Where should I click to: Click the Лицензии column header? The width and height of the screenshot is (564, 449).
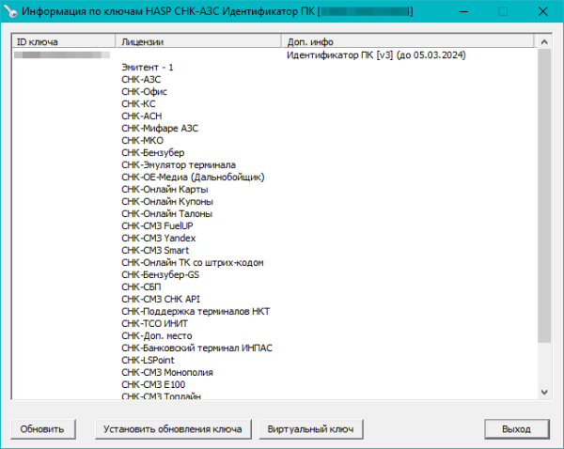[199, 42]
